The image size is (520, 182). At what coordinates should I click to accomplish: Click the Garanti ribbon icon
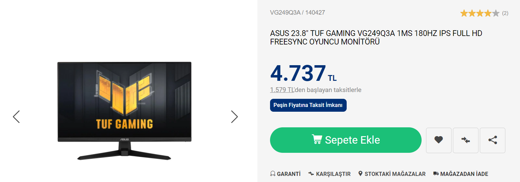pyautogui.click(x=272, y=174)
